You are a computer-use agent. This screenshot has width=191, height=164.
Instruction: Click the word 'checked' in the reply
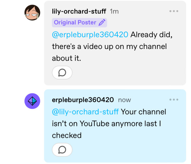[67, 135]
